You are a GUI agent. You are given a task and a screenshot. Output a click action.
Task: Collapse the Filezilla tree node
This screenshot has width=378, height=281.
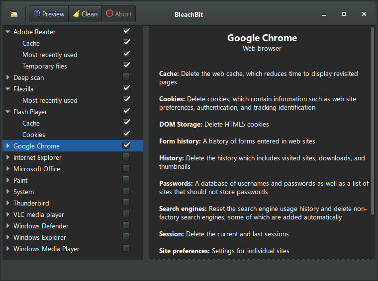(x=8, y=89)
